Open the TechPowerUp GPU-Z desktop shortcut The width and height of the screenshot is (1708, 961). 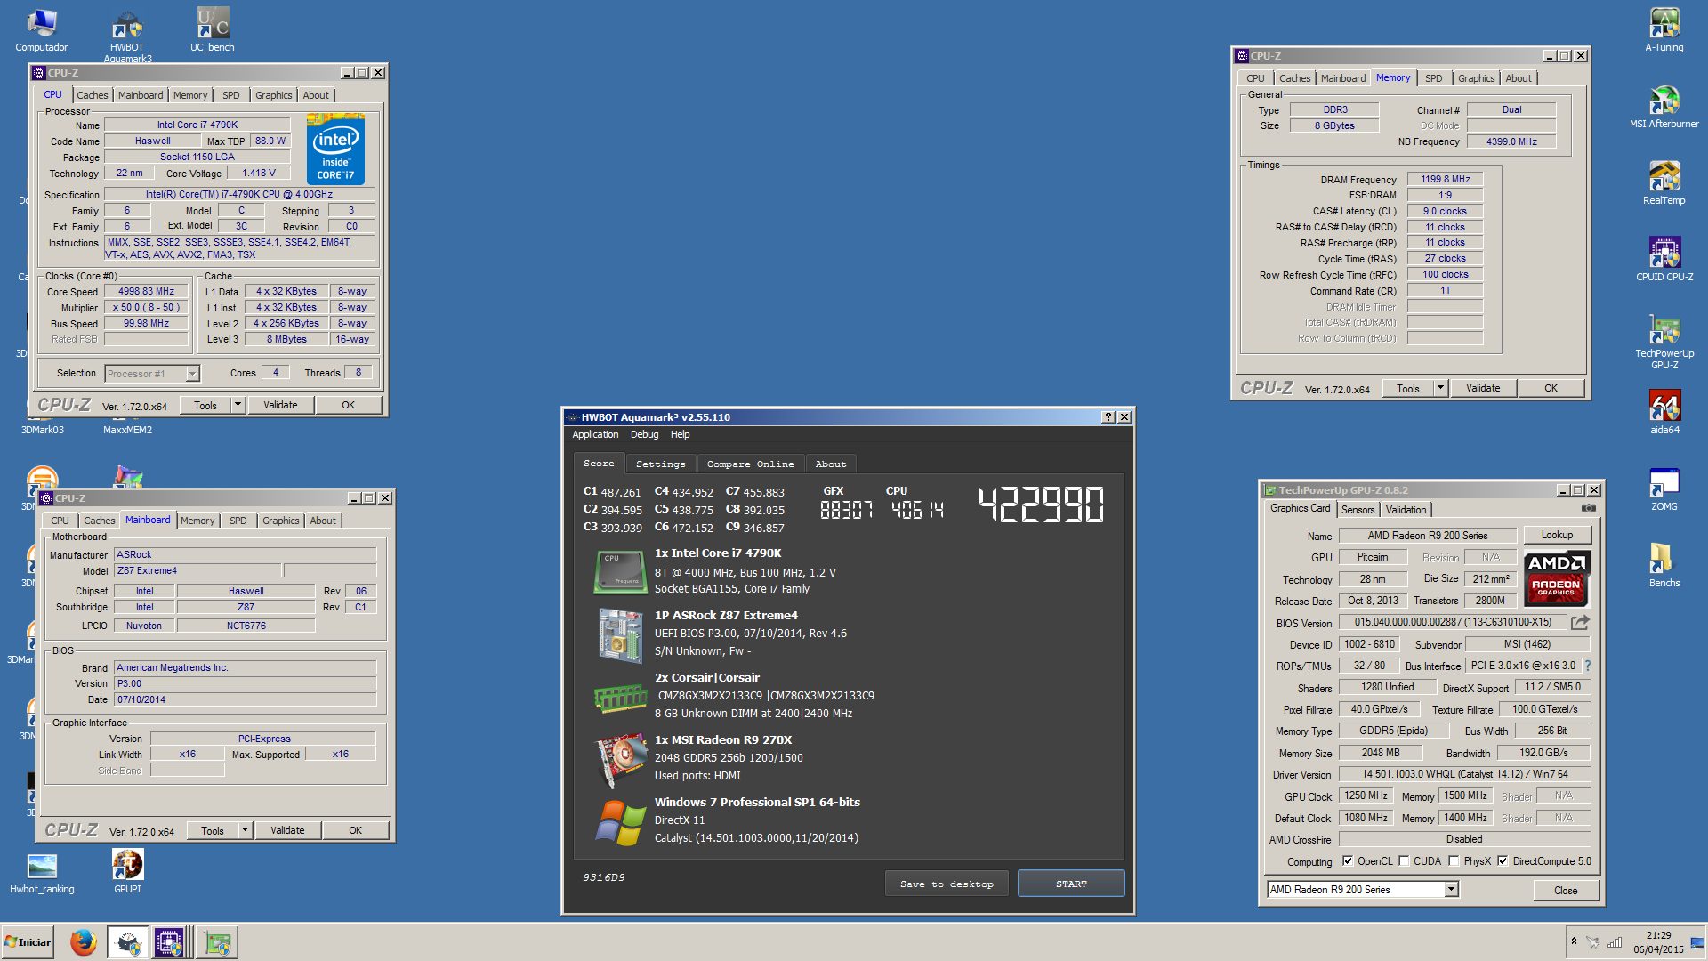[x=1664, y=342]
